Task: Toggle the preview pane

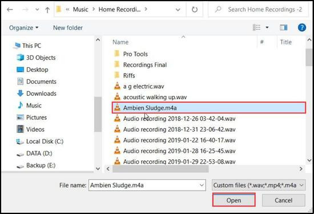Action: (x=283, y=27)
